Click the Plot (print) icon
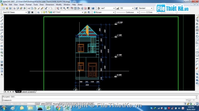This screenshot has height=111, width=199. [14, 8]
